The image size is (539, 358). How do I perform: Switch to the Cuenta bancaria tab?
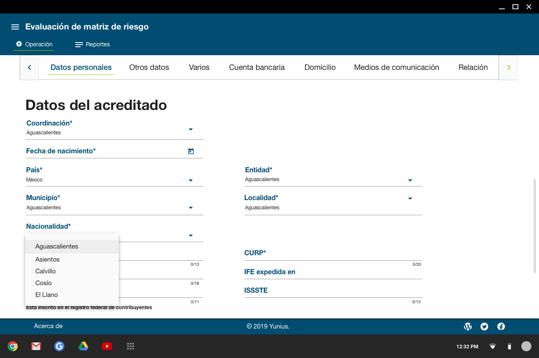pos(257,67)
